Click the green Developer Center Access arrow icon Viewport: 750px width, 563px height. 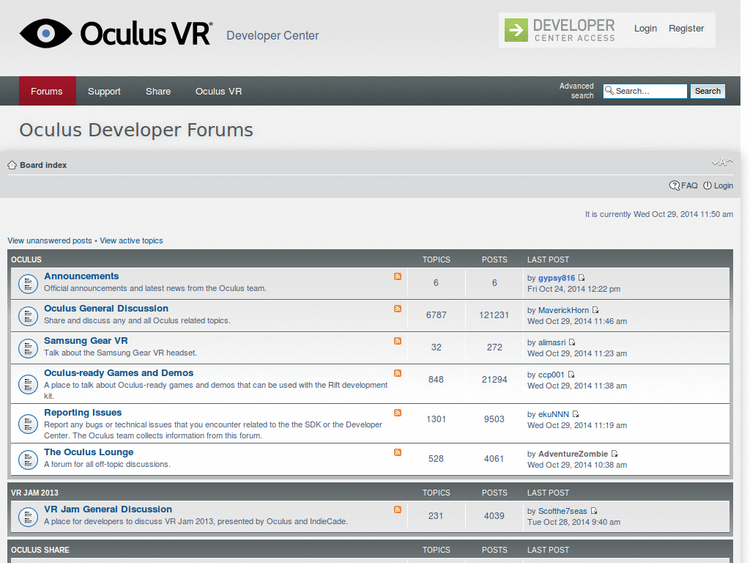(x=516, y=30)
